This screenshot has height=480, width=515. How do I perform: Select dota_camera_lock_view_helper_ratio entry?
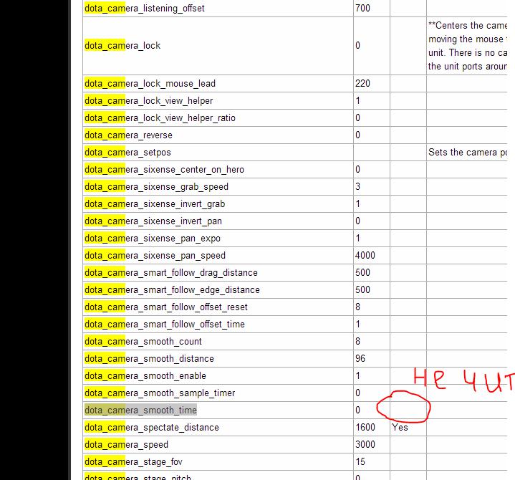click(x=160, y=117)
